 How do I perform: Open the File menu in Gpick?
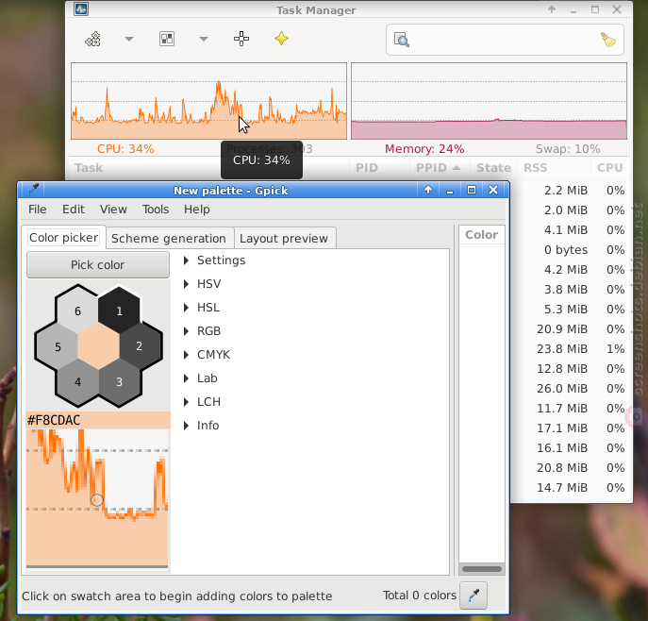pos(37,210)
